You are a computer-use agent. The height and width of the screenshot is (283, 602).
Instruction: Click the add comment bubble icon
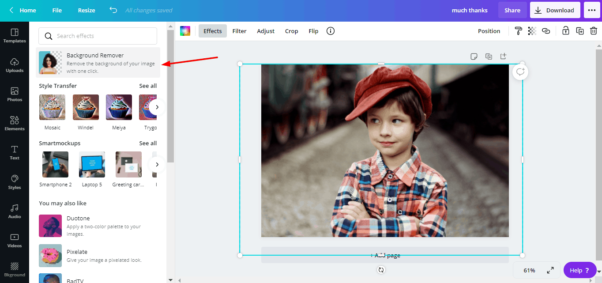pos(520,72)
